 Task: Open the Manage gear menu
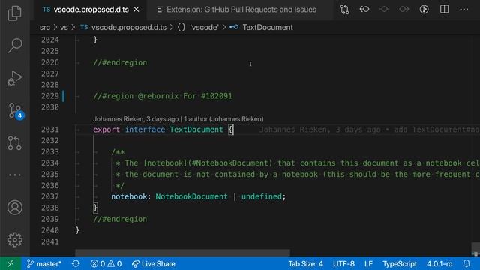coord(15,240)
